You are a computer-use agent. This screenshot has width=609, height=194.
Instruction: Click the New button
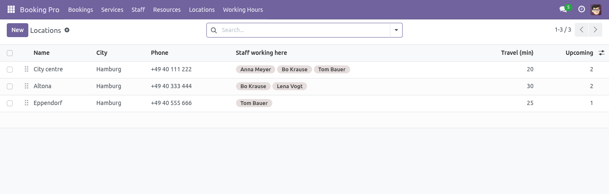tap(17, 30)
